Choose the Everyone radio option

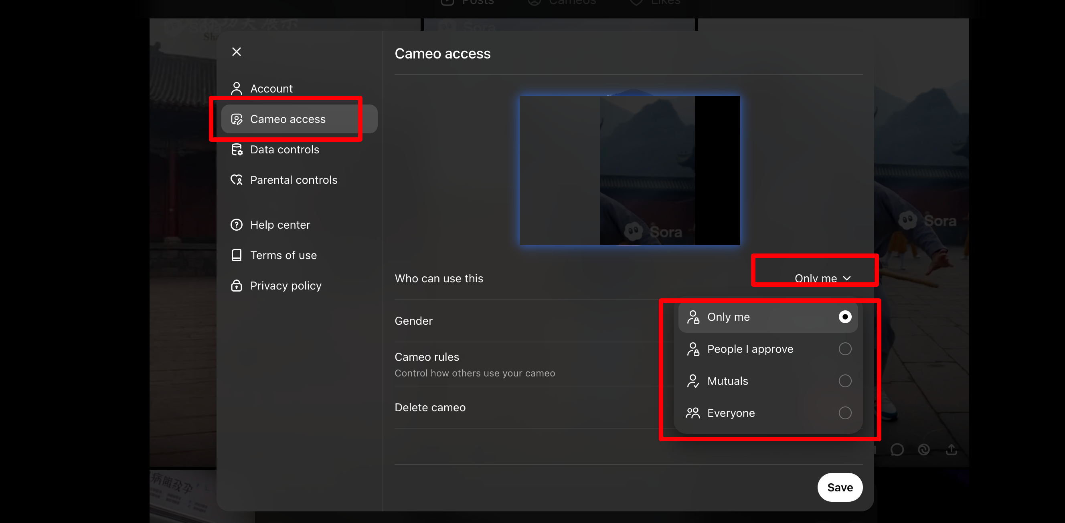click(x=844, y=413)
